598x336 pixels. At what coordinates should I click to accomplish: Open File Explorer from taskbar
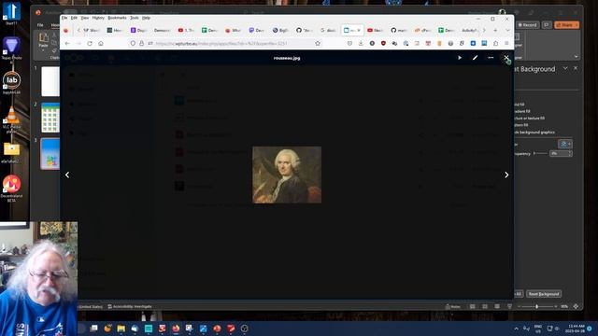[121, 328]
